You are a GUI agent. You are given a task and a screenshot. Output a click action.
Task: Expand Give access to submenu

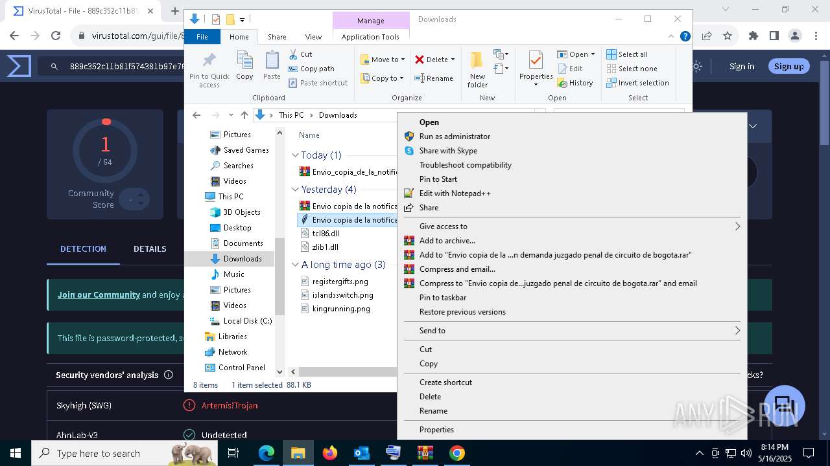coord(571,227)
